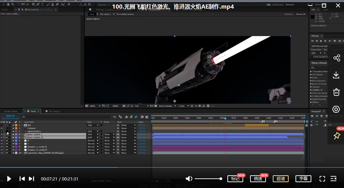Expand the fire layer properties
Viewport: 344px width, 188px height.
click(x=13, y=125)
